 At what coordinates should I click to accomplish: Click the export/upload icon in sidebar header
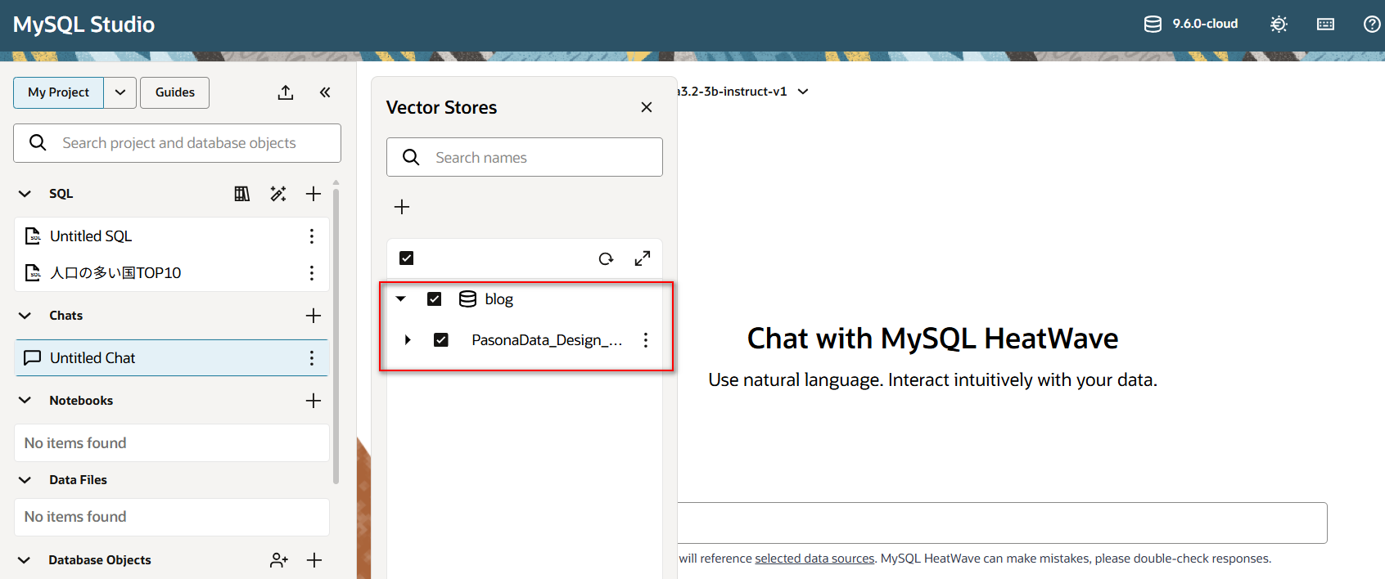tap(285, 92)
